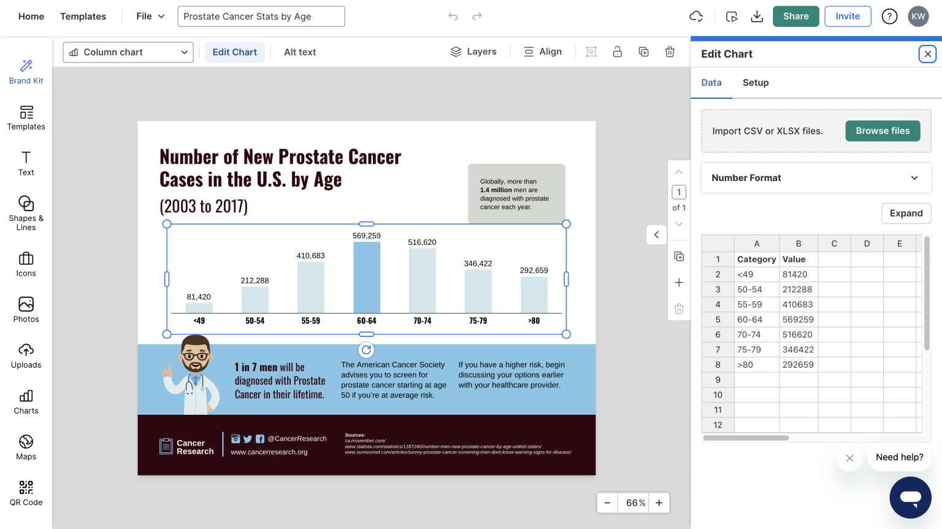Open the Charts panel

coord(26,402)
